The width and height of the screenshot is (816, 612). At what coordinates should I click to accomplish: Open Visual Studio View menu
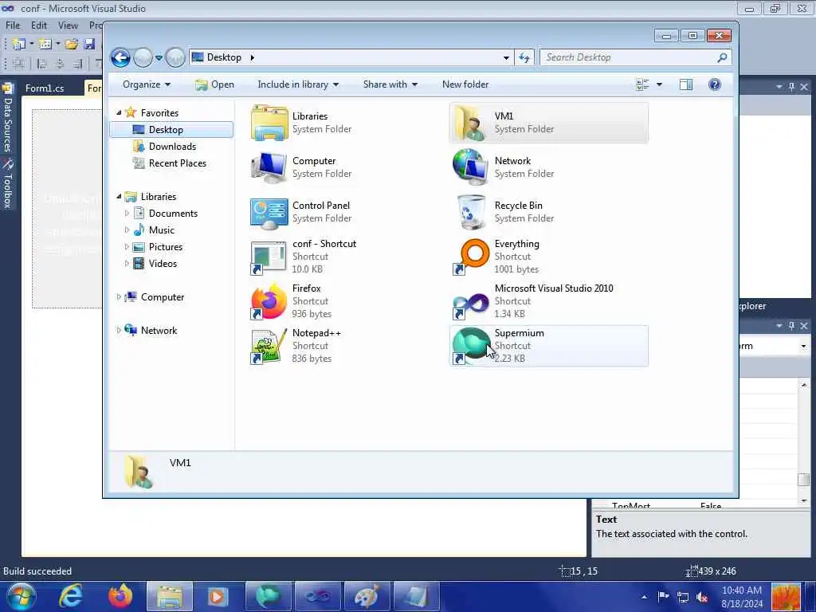click(68, 25)
